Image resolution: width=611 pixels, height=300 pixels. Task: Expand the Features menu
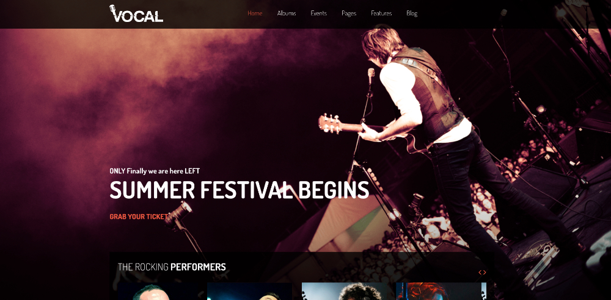point(381,13)
